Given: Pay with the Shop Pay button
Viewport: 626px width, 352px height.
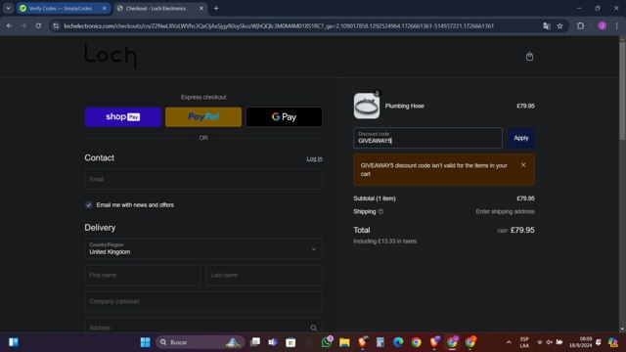Looking at the screenshot, I should click(123, 117).
